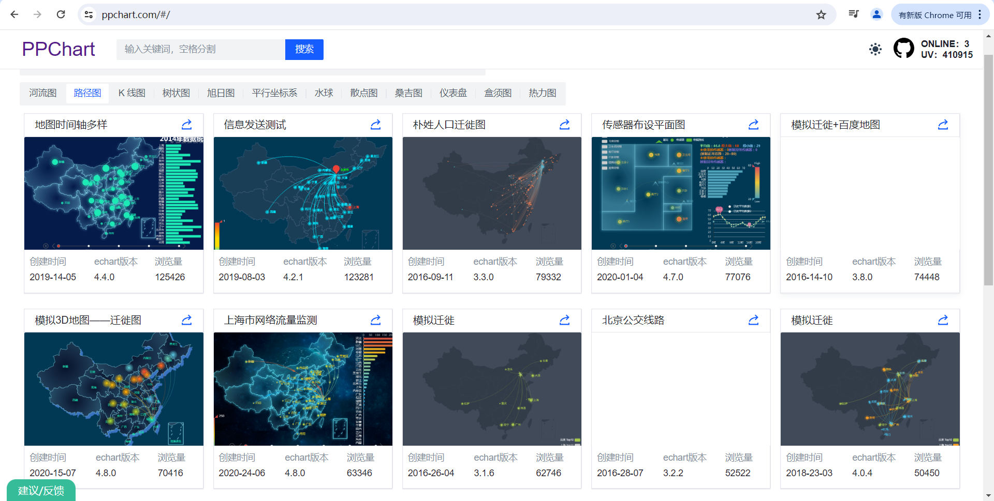Click the site permissions icon in address bar
The image size is (994, 501).
[89, 14]
